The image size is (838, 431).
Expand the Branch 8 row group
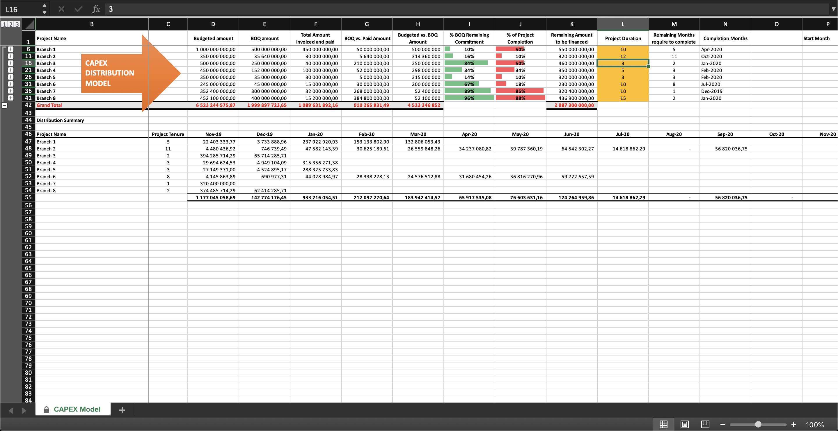(x=11, y=98)
